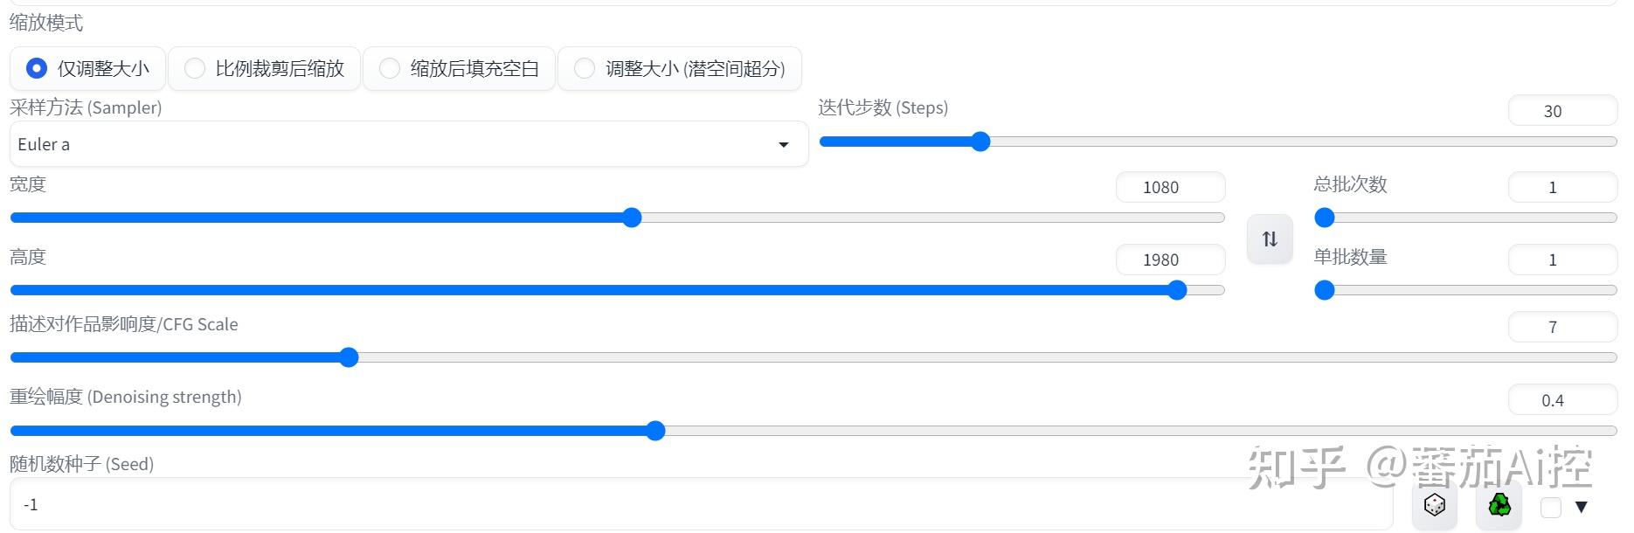Swap width and height with arrows button
The height and width of the screenshot is (533, 1634).
(1270, 239)
